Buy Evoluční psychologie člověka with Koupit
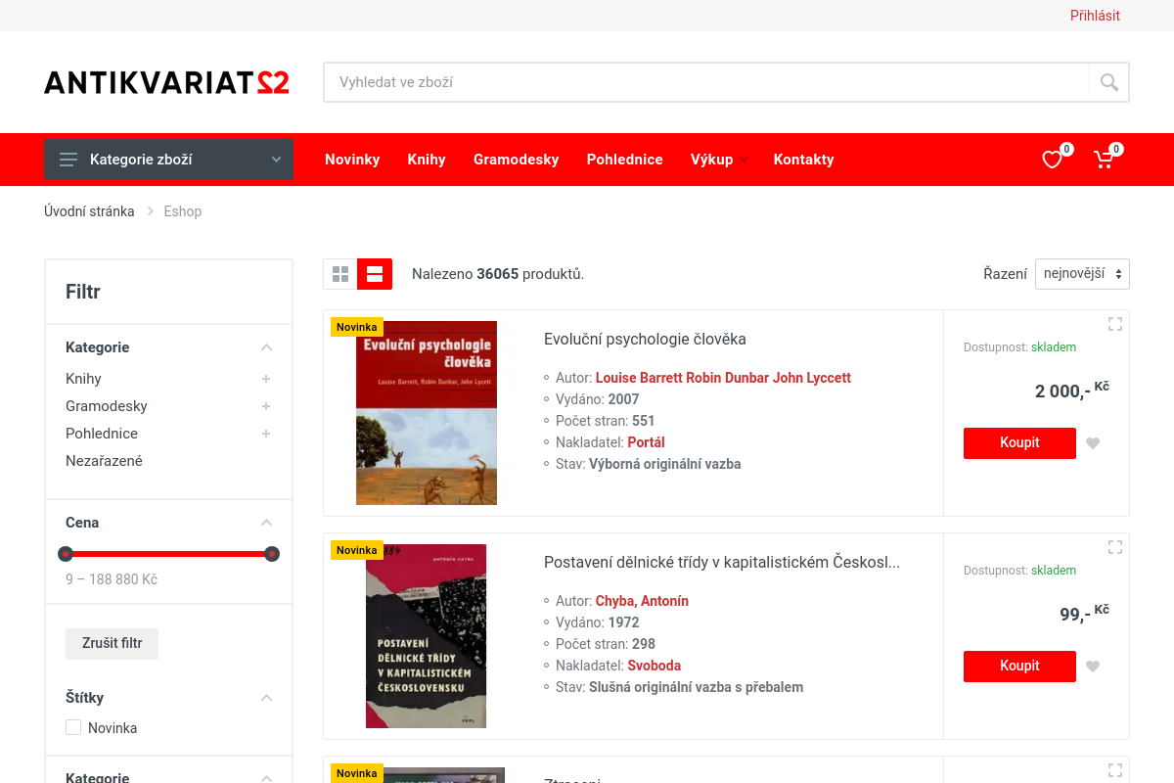Screen dimensions: 1174x783 [x=1019, y=443]
